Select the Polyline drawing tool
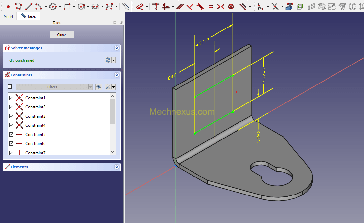The width and height of the screenshot is (364, 223). (18, 6)
